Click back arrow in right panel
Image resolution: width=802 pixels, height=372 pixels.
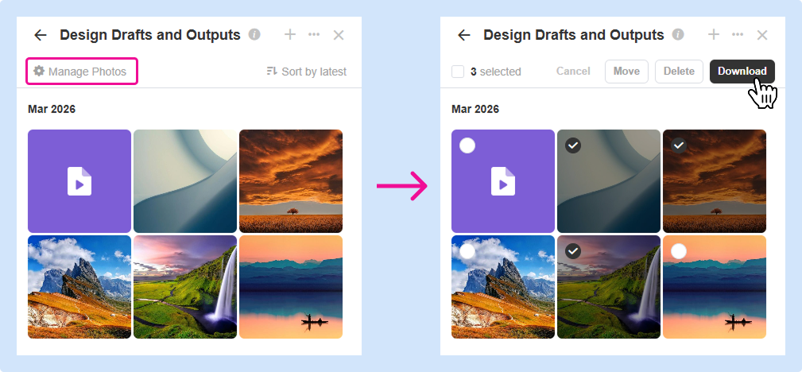click(x=464, y=35)
